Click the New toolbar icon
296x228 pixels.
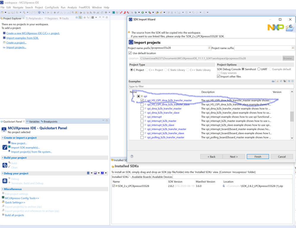[x=2, y=12]
